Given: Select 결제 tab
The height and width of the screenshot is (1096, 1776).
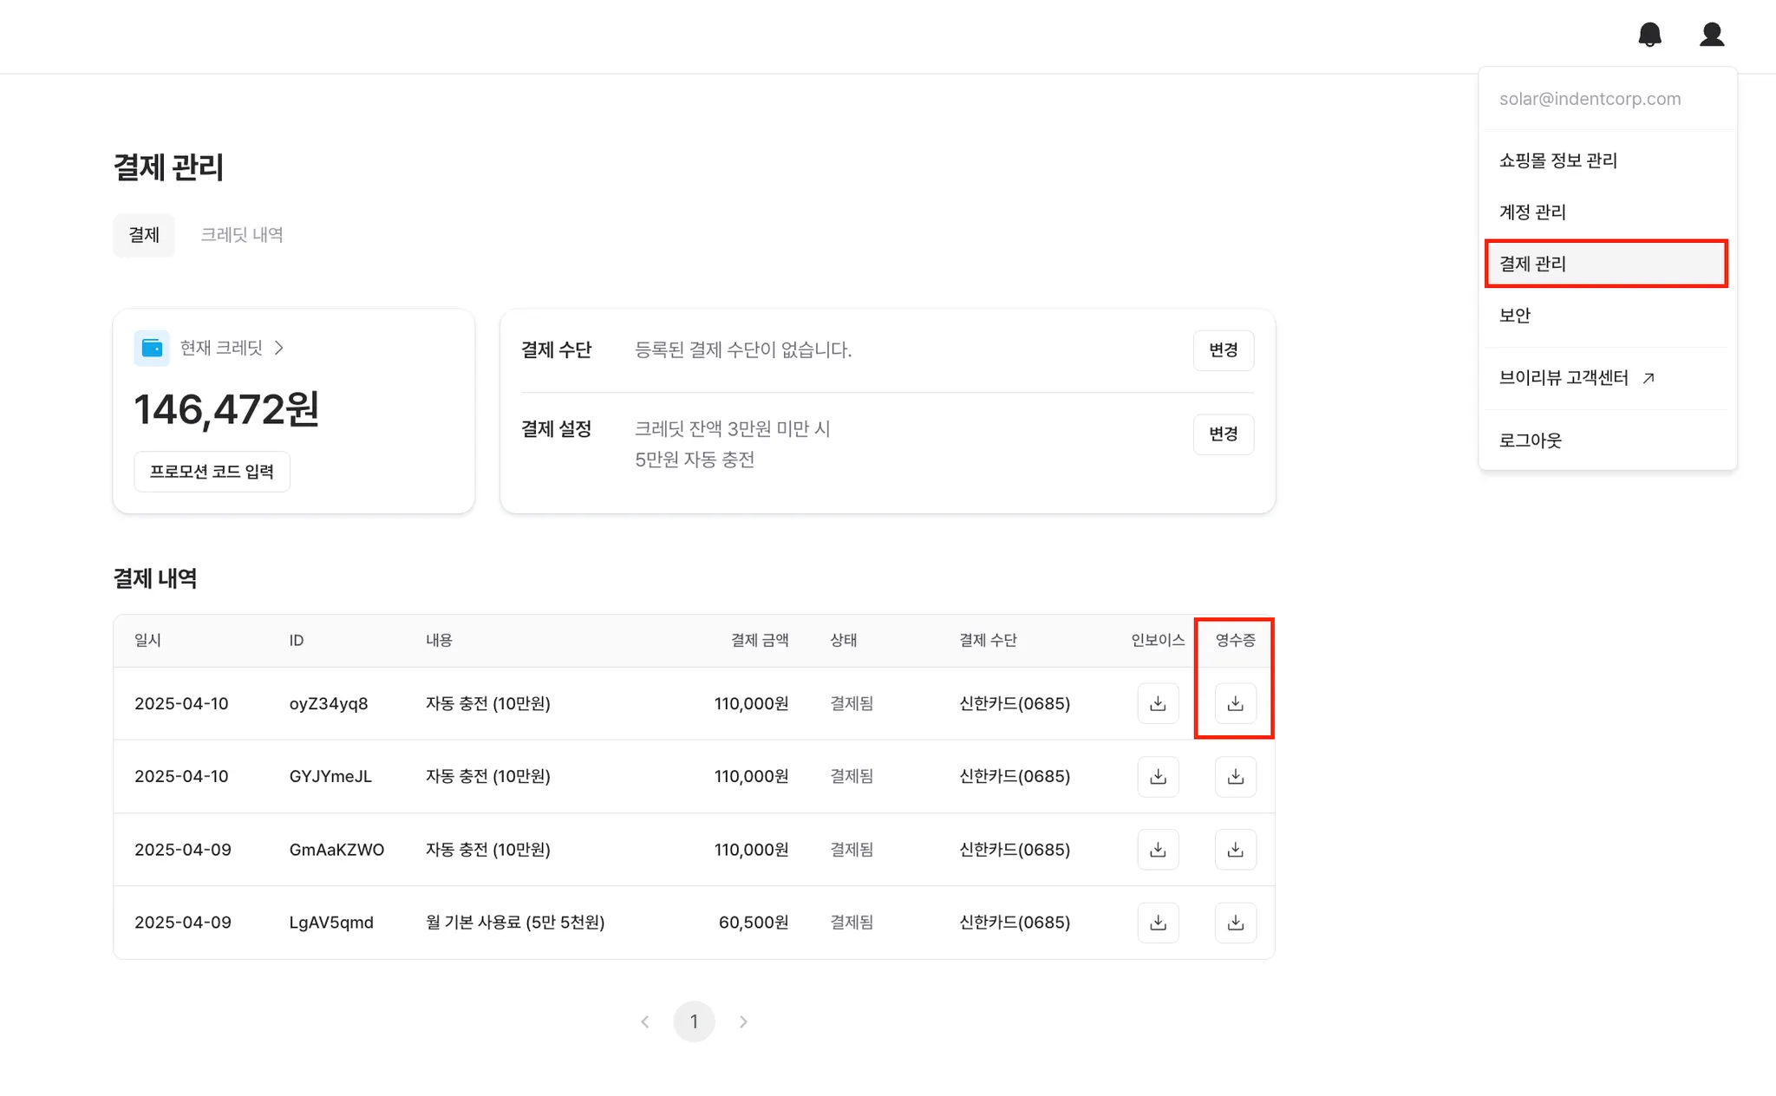Looking at the screenshot, I should 144,235.
